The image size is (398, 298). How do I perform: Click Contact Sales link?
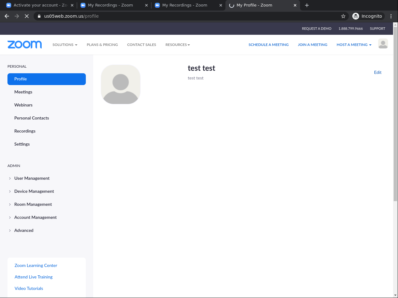pos(141,45)
